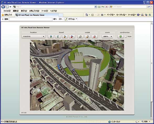Open the お気に入り(A) menu
This screenshot has height=124, width=154.
tap(34, 11)
